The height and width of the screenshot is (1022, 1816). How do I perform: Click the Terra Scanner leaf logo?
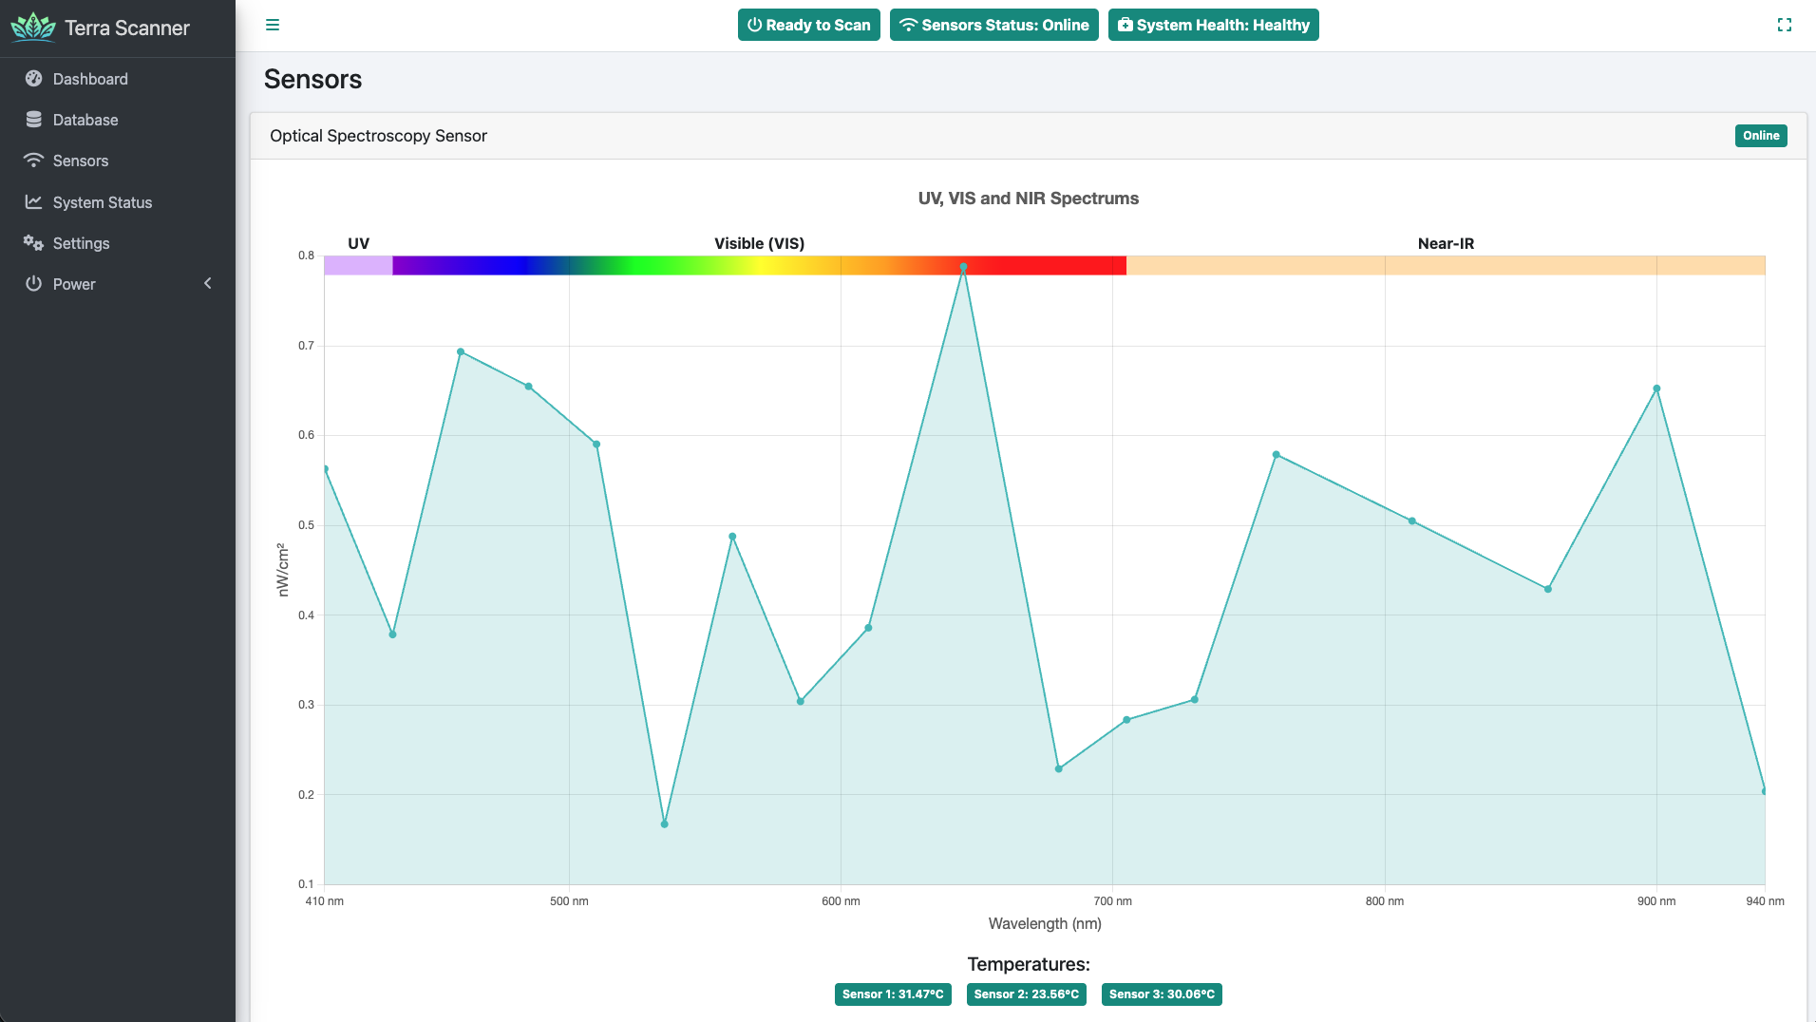pyautogui.click(x=34, y=28)
